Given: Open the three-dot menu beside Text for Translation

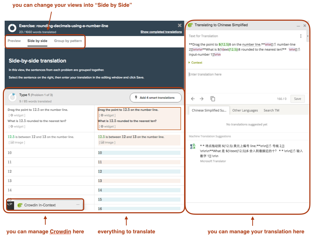Looking at the screenshot, I should pos(301,36).
